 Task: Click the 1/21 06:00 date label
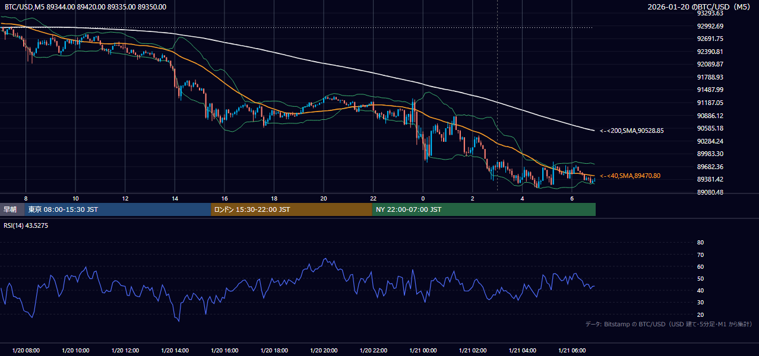pyautogui.click(x=571, y=351)
